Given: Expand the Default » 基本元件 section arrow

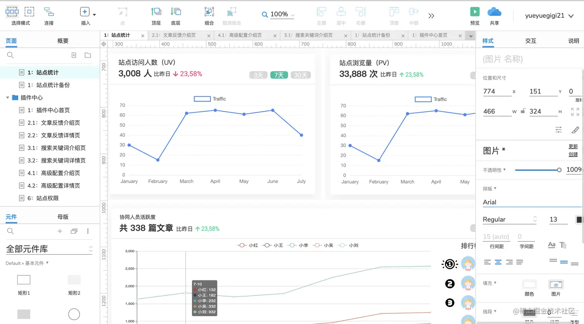Looking at the screenshot, I should (x=47, y=263).
